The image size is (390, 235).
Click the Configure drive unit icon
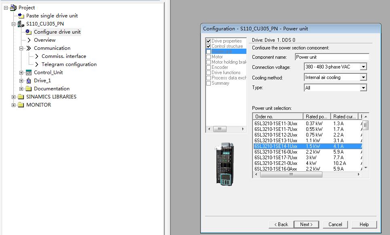(x=29, y=32)
